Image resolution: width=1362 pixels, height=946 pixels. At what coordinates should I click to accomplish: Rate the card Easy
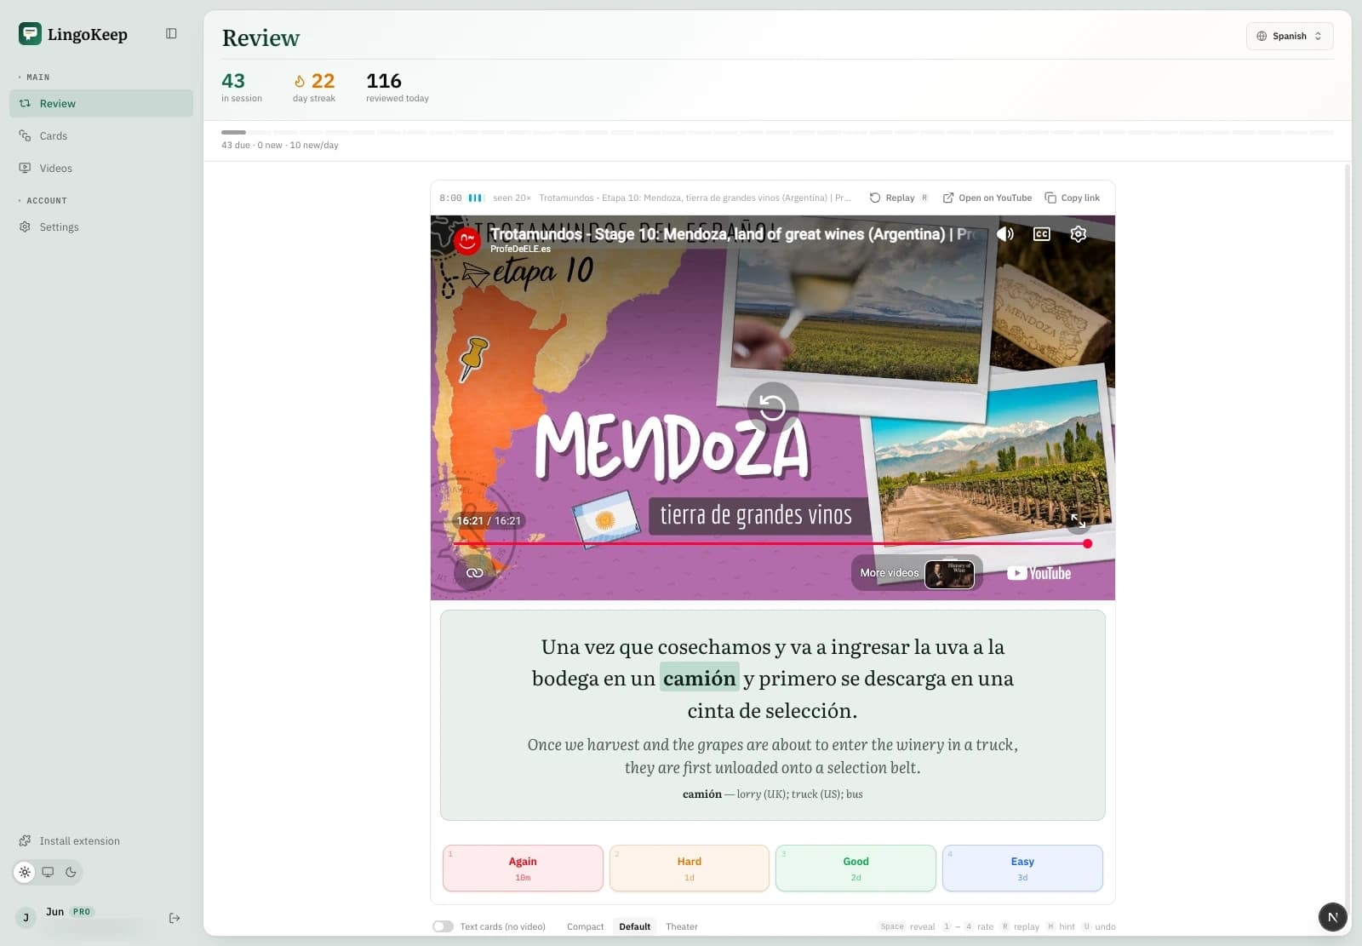(x=1022, y=868)
